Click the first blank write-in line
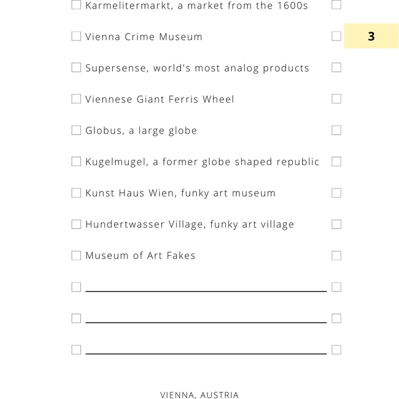Viewport: 399px width, 399px height. pyautogui.click(x=206, y=291)
